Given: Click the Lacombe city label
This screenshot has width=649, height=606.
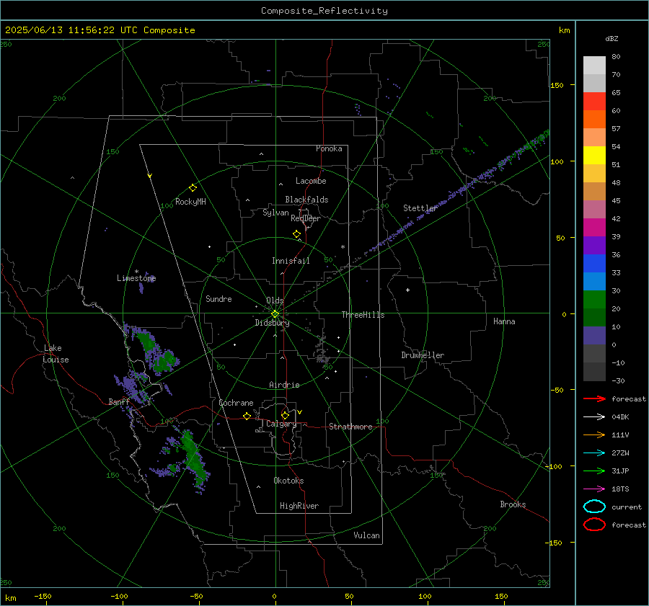Looking at the screenshot, I should (x=311, y=181).
